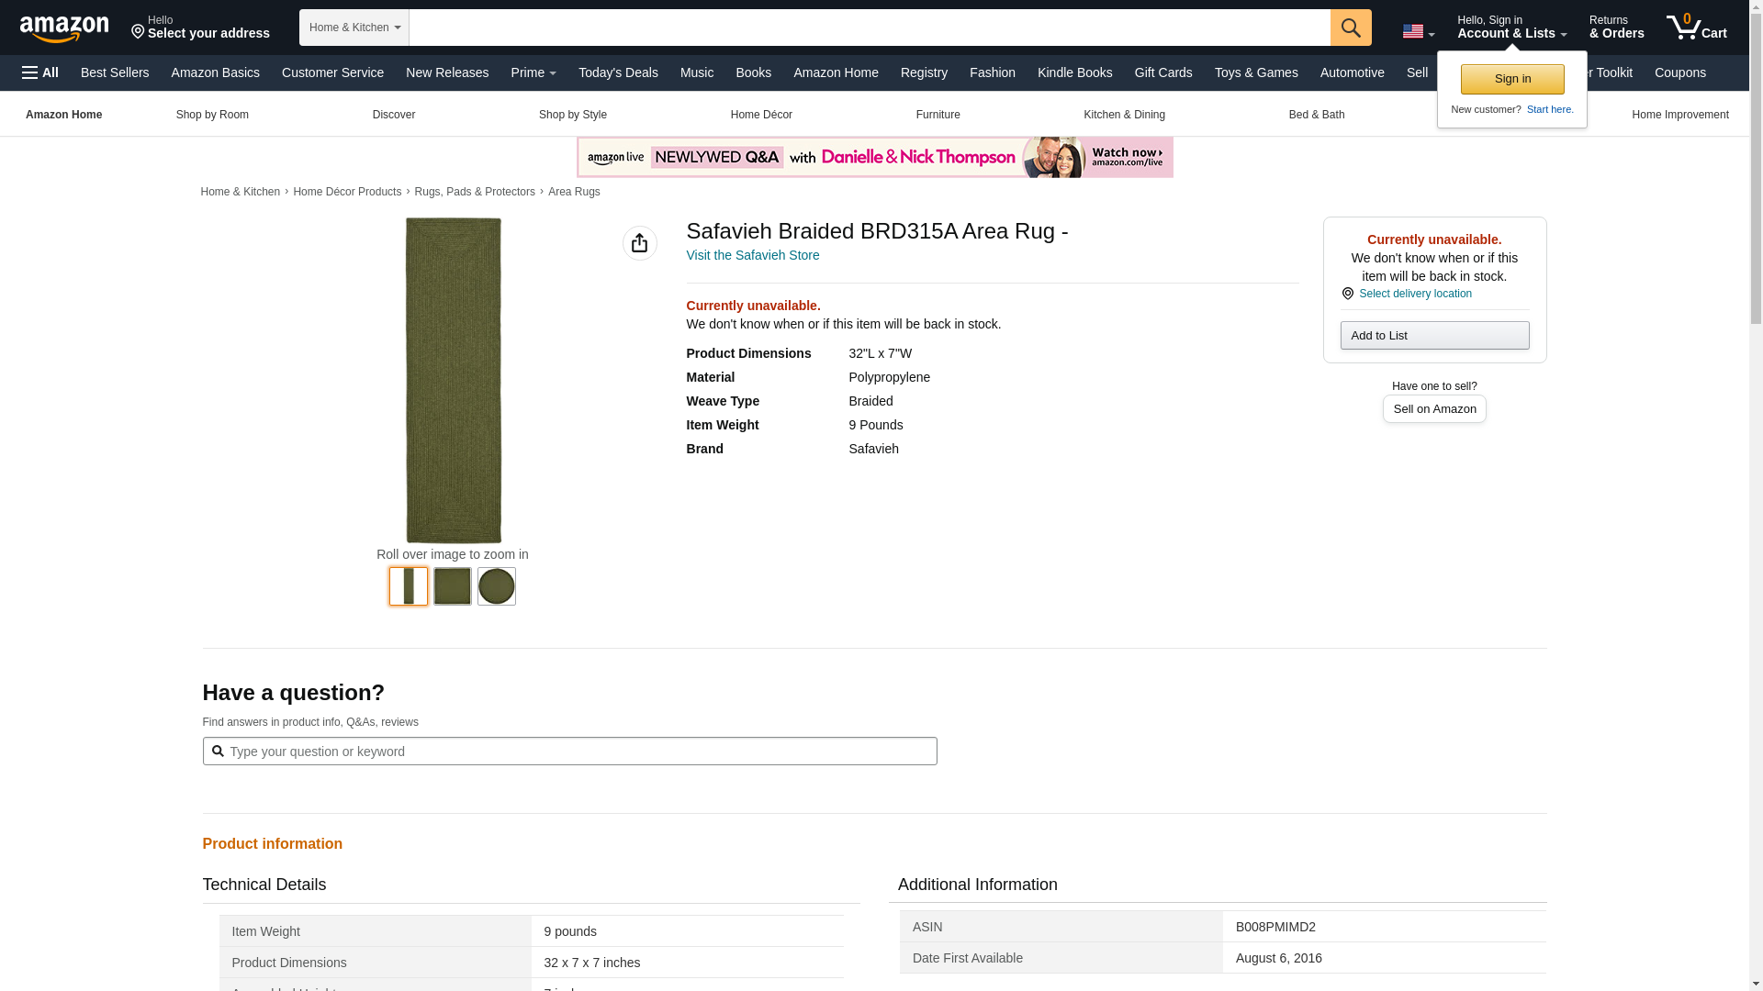The width and height of the screenshot is (1763, 991).
Task: Select the square rug shape thumbnail
Action: click(x=453, y=585)
